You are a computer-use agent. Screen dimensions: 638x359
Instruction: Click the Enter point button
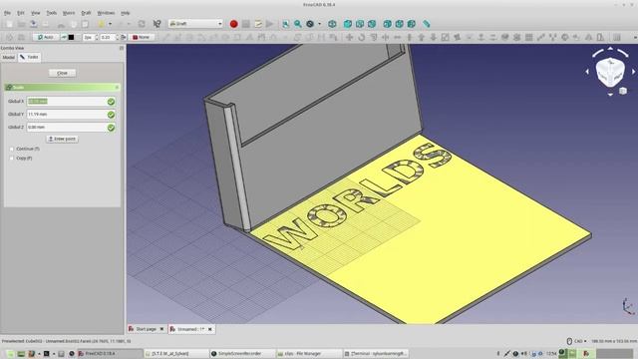[x=62, y=140]
